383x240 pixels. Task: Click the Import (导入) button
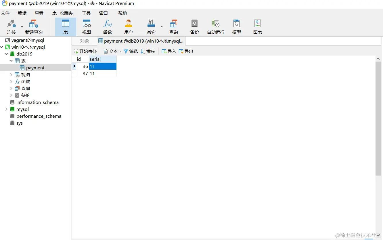point(169,51)
